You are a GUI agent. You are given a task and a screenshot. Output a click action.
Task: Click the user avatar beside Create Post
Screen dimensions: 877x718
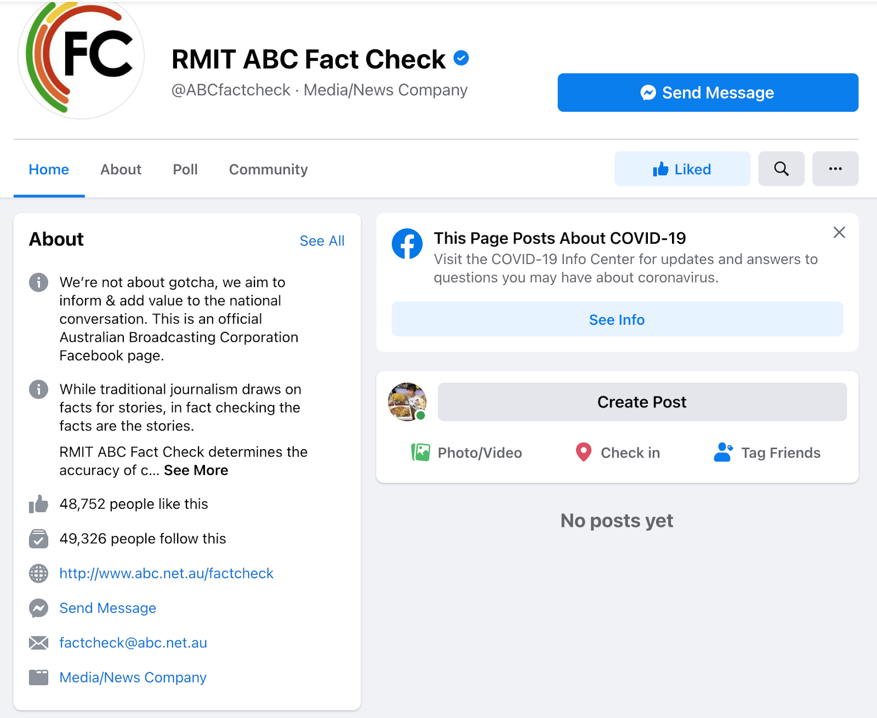click(x=407, y=401)
